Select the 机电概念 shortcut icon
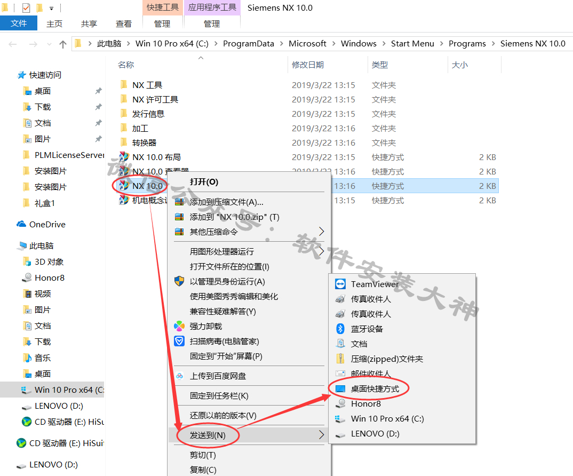The width and height of the screenshot is (573, 476). [124, 200]
